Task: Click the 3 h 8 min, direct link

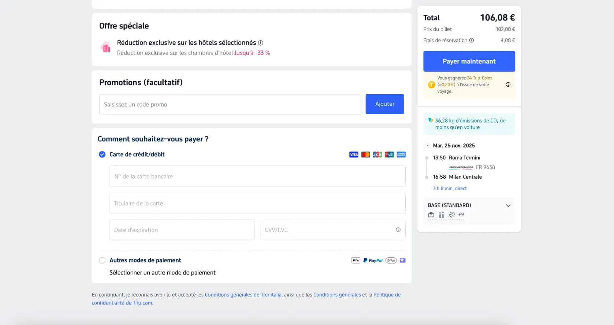Action: (x=450, y=188)
